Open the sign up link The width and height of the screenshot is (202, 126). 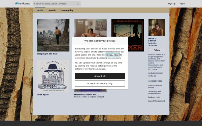click(172, 4)
